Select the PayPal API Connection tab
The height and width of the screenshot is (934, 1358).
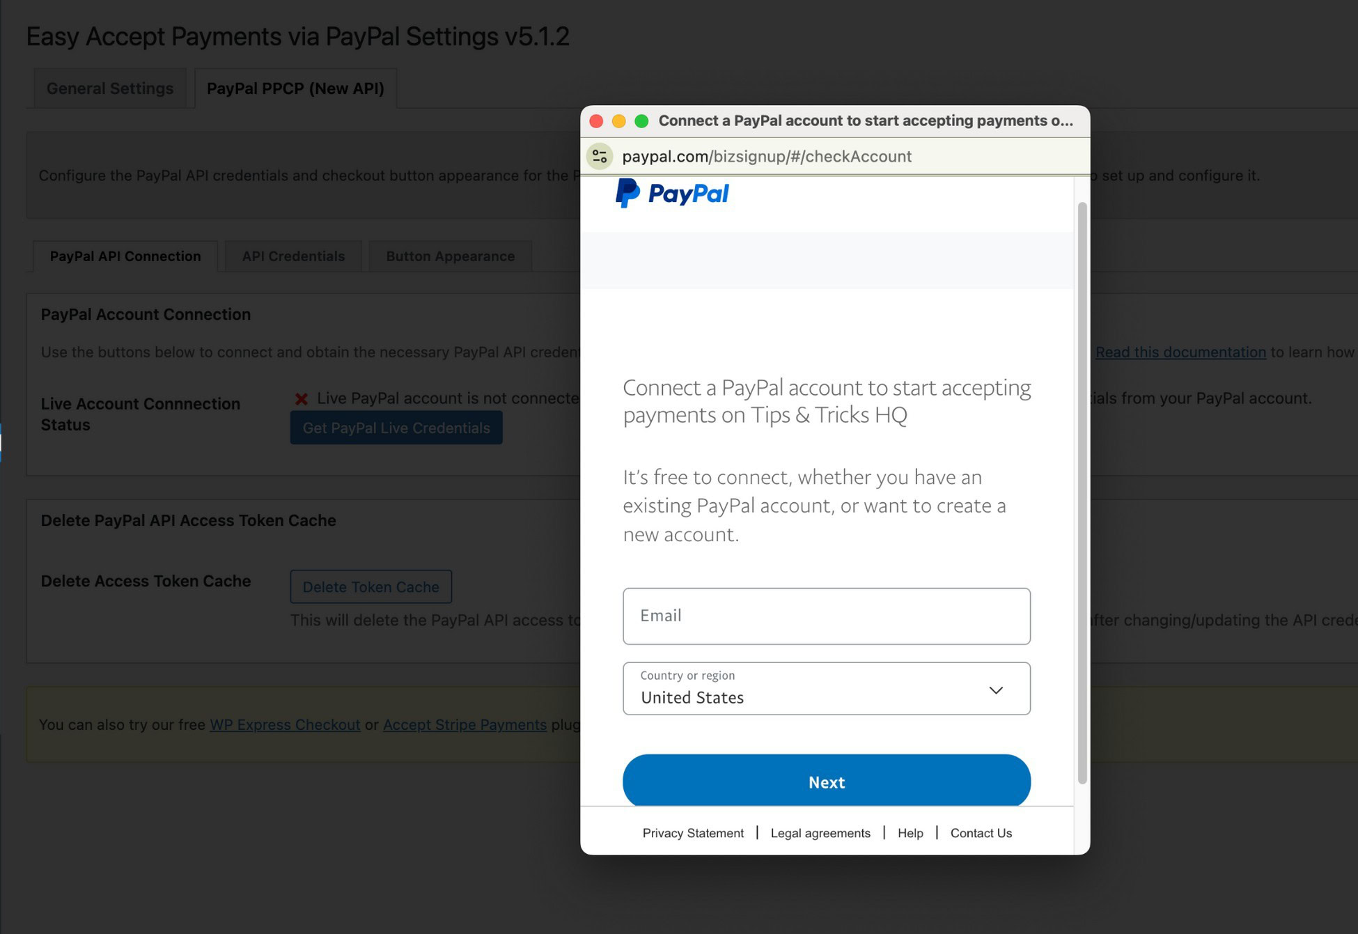coord(125,256)
